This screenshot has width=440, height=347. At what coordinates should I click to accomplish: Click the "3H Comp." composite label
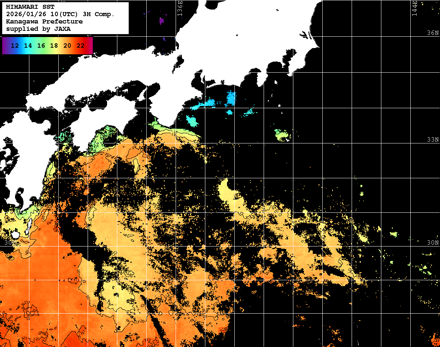tap(99, 14)
